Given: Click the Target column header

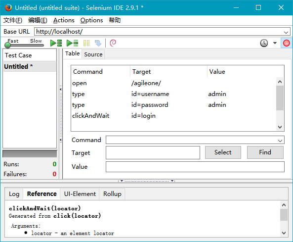Looking at the screenshot, I should pyautogui.click(x=169, y=71).
